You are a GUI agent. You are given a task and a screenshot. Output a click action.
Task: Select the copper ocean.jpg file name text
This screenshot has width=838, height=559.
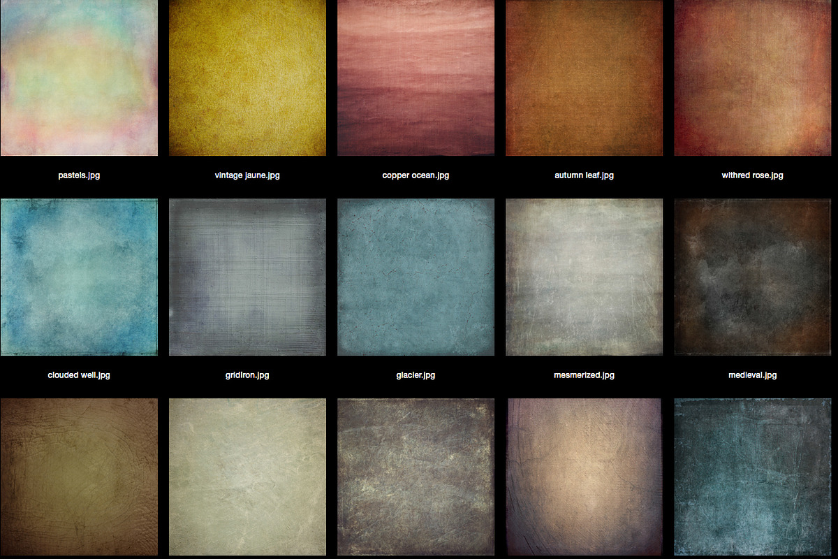(x=416, y=175)
